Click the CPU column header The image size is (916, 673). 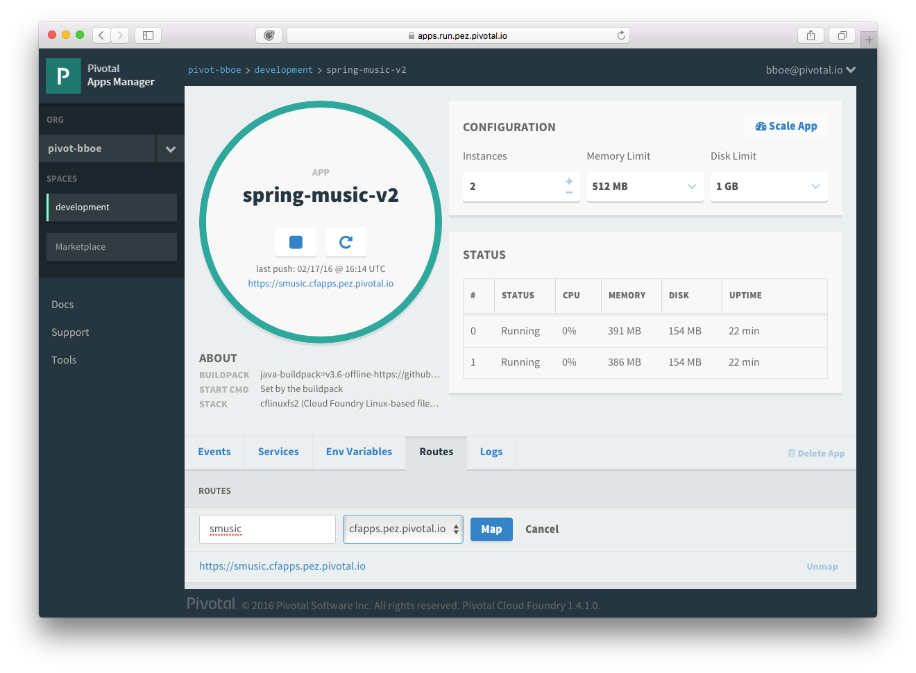click(571, 296)
